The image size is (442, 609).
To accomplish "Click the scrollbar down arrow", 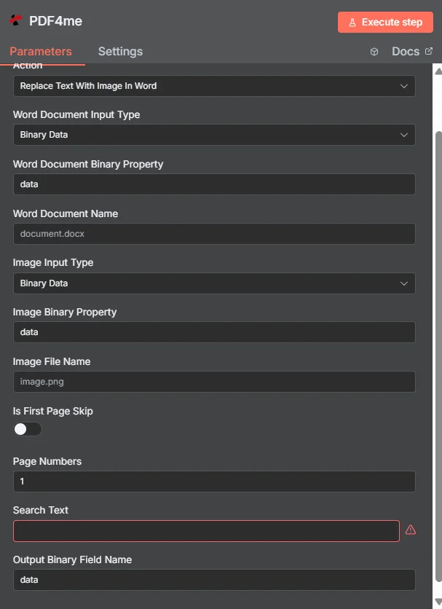I will click(438, 602).
